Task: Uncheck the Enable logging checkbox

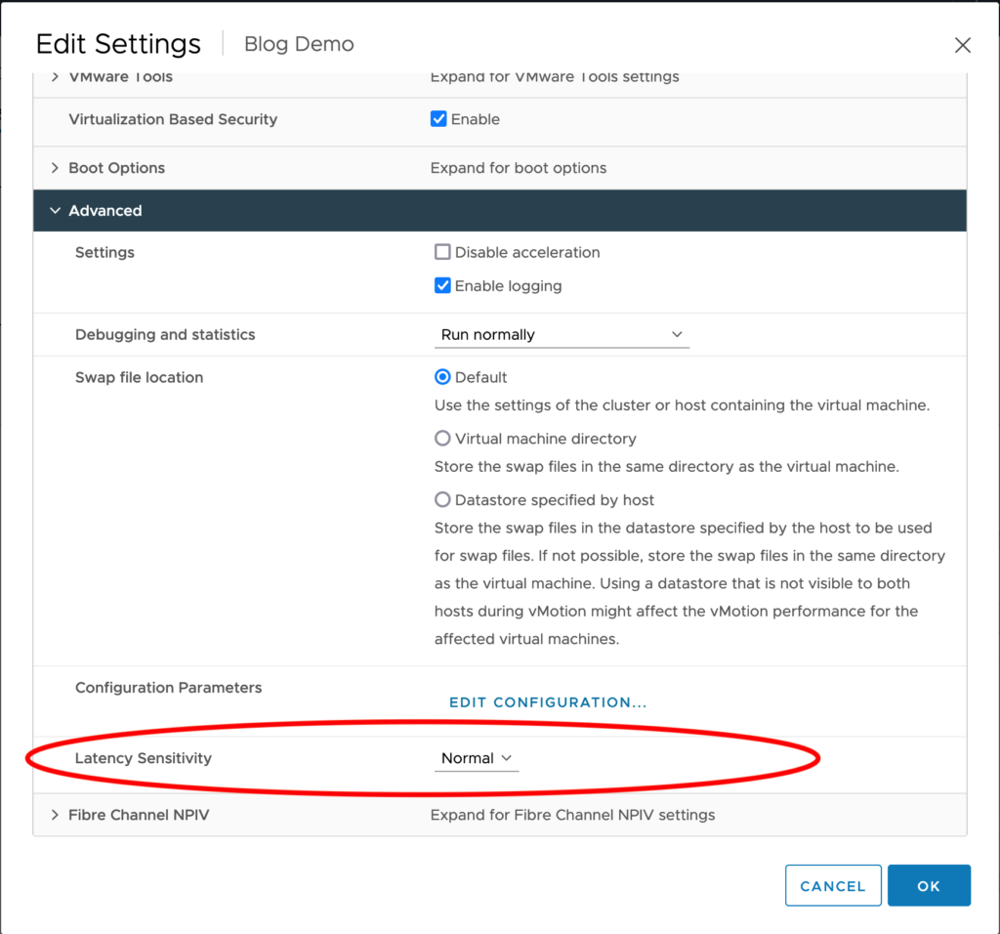Action: click(442, 286)
